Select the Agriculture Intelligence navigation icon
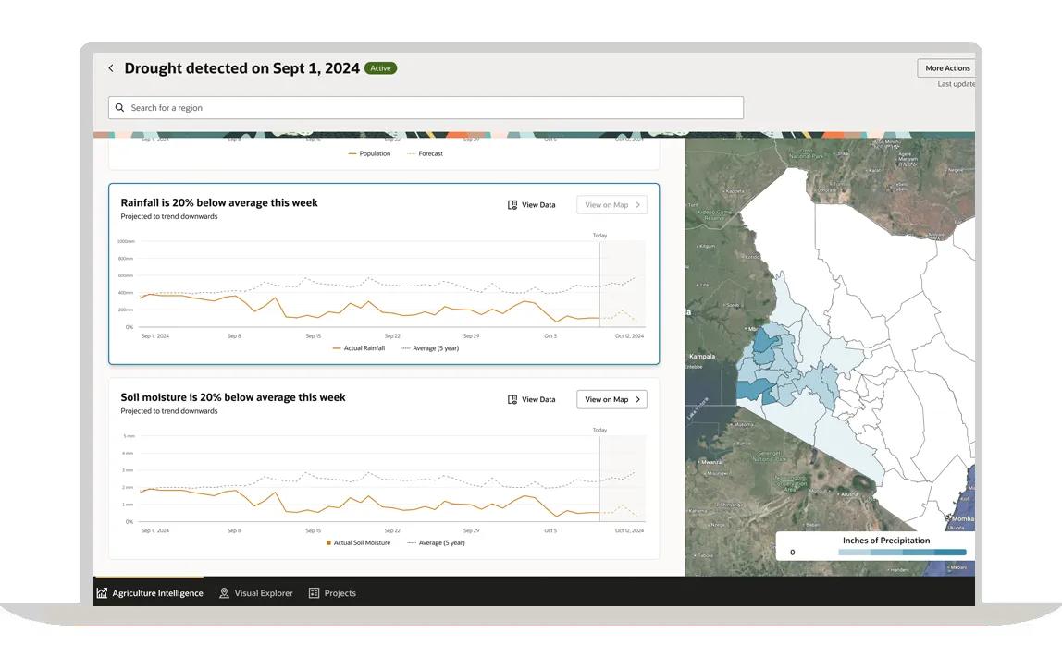Screen dimensions: 1062x669 coord(102,592)
